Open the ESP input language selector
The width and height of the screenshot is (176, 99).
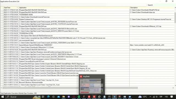pos(161,97)
